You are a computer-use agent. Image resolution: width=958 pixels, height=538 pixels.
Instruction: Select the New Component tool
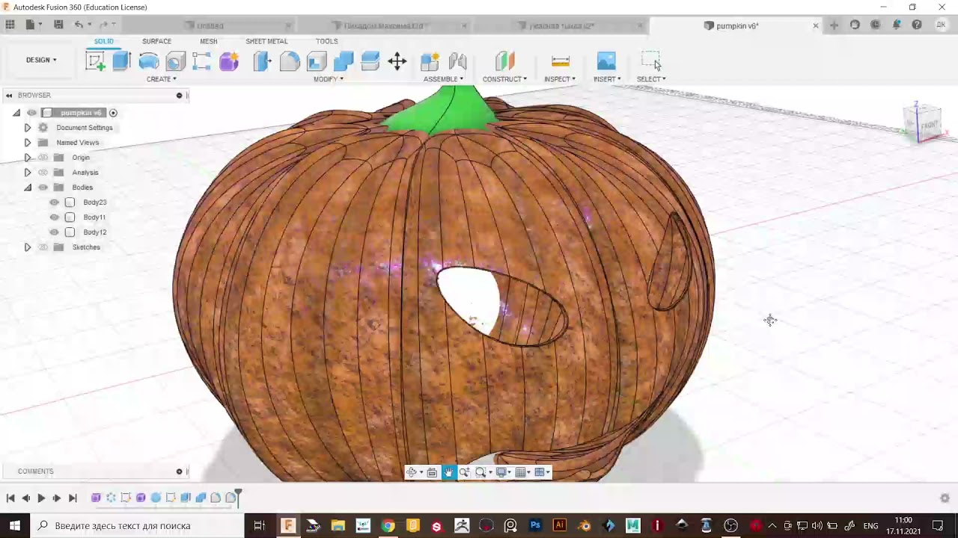click(430, 61)
